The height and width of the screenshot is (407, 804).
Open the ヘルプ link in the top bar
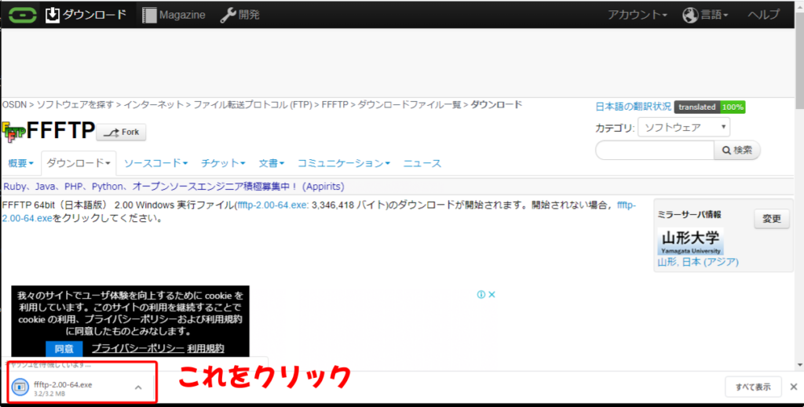click(763, 15)
